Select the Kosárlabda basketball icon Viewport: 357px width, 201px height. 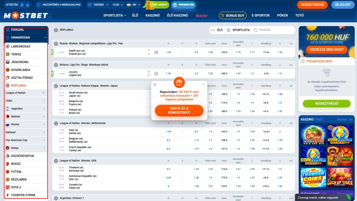click(7, 70)
